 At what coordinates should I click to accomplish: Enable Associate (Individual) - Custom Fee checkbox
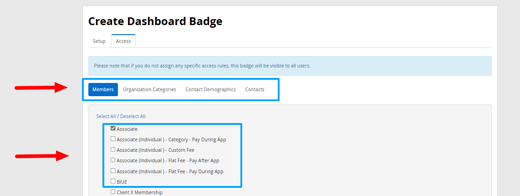113,150
